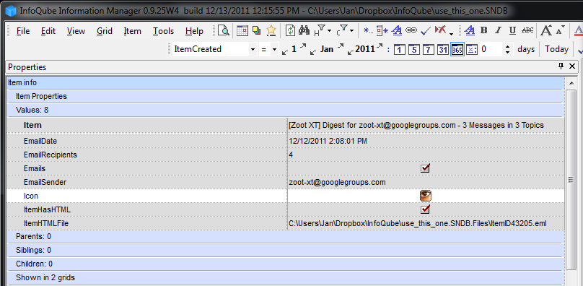Increase font size with large A
This screenshot has width=583, height=286.
[x=546, y=30]
